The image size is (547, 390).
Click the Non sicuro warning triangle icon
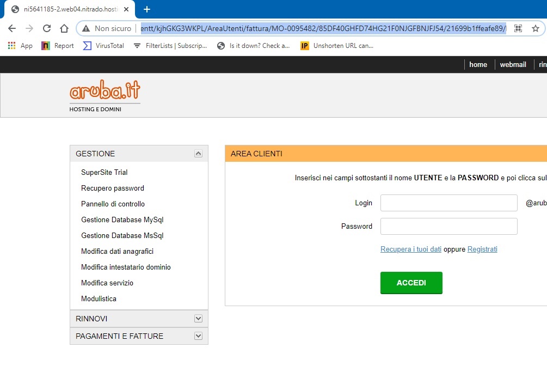click(x=86, y=29)
